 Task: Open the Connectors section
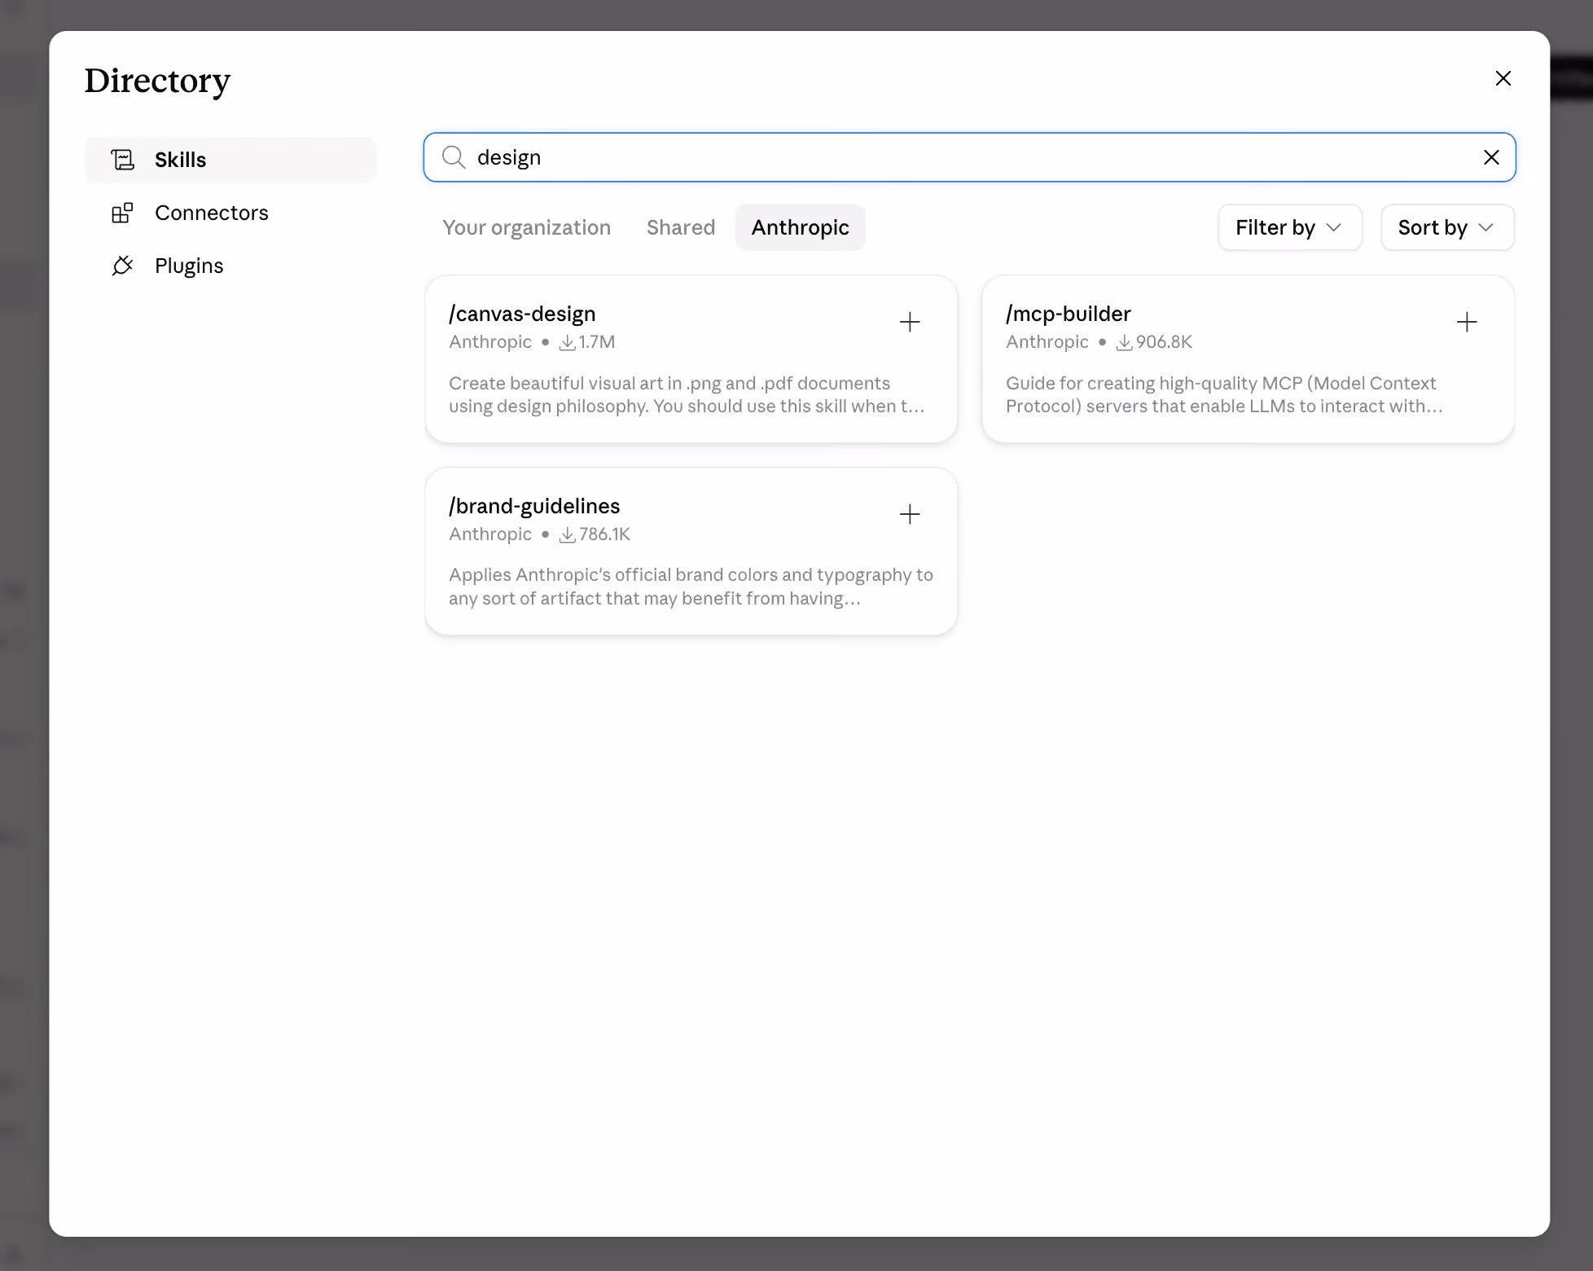click(x=230, y=213)
